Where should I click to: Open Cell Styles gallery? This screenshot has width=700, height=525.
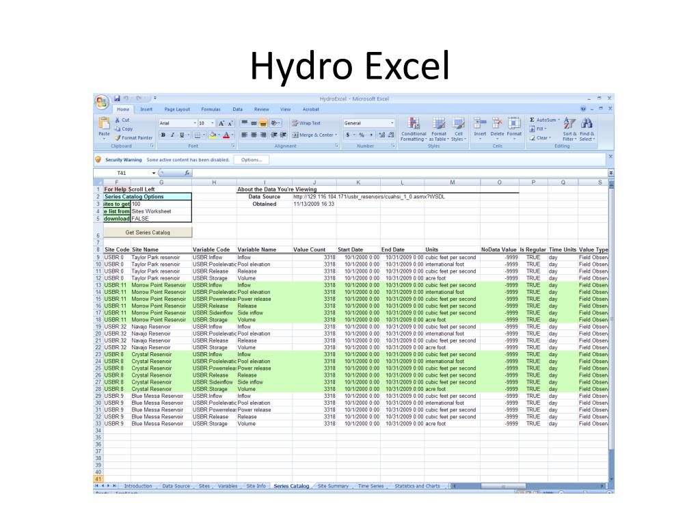pos(459,129)
